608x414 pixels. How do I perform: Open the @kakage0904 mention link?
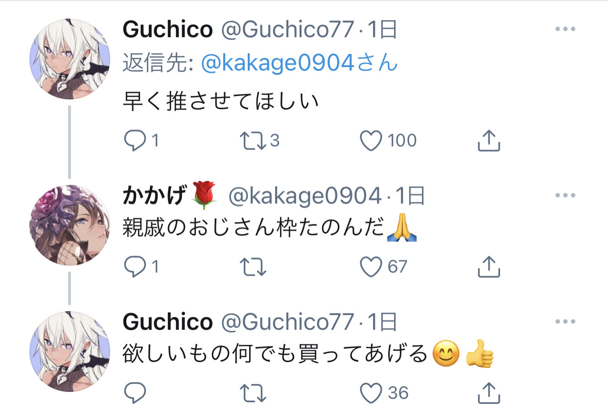pos(300,63)
